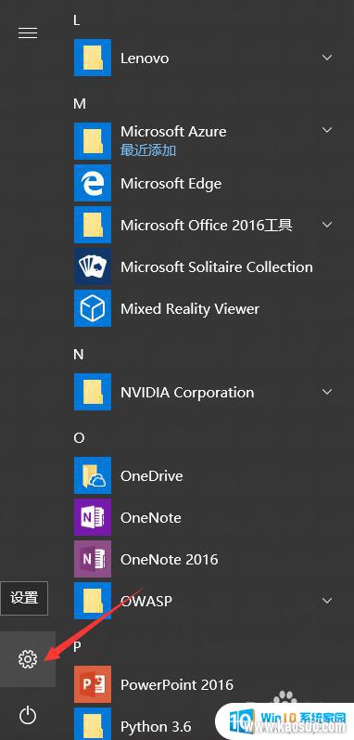Screen dimensions: 354x740
Task: Launch Microsoft Edge from its icon
Action: point(93,183)
